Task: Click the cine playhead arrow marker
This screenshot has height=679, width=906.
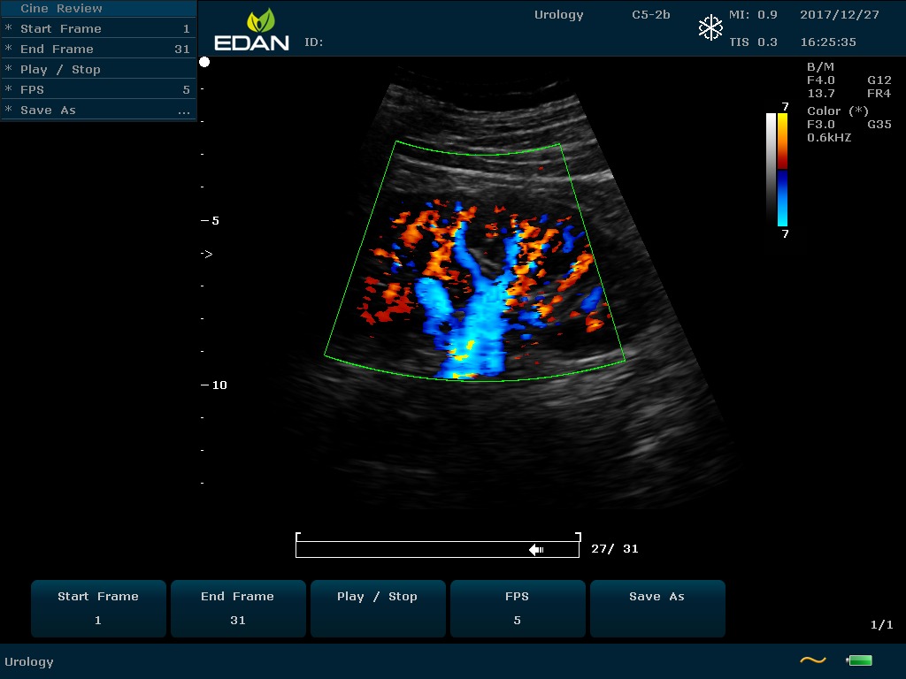Action: (x=536, y=549)
